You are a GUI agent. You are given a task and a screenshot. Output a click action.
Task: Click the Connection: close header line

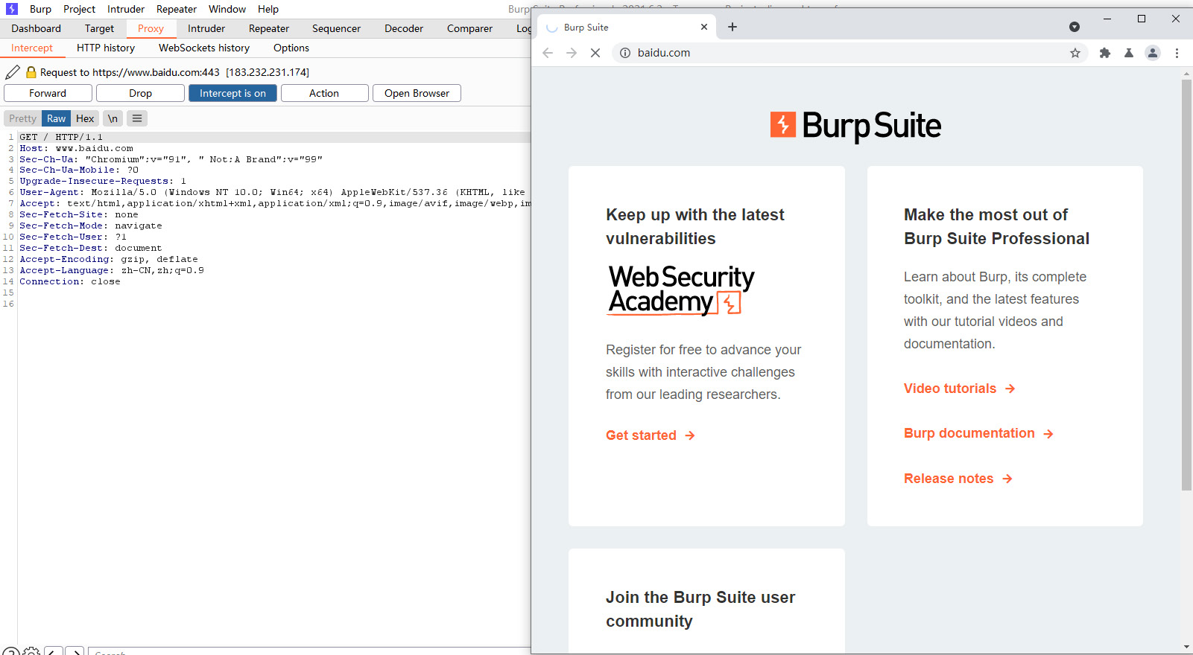coord(70,281)
